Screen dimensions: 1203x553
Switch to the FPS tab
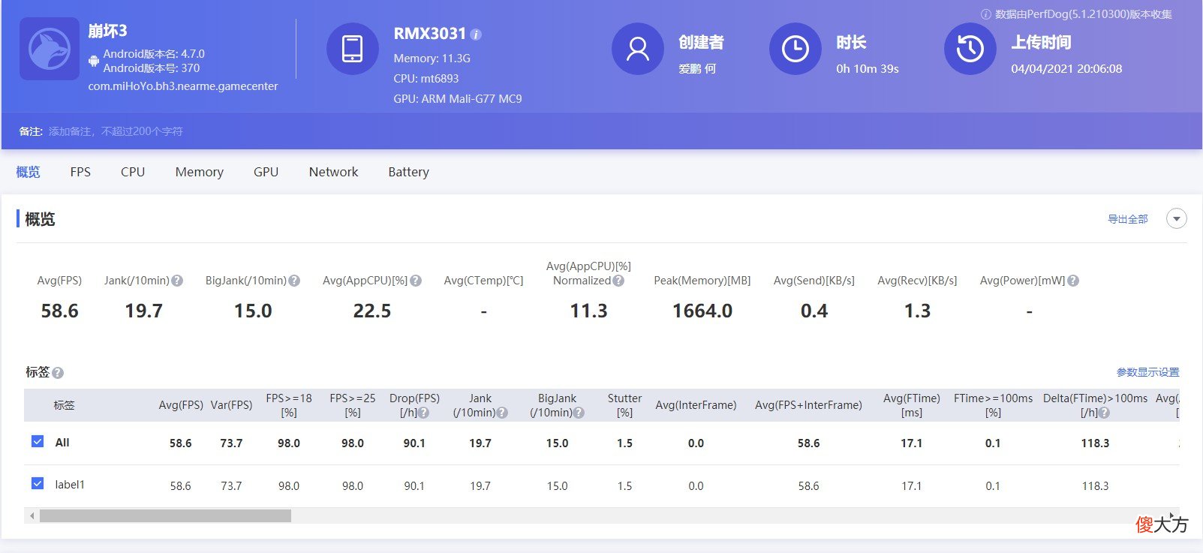pyautogui.click(x=80, y=172)
